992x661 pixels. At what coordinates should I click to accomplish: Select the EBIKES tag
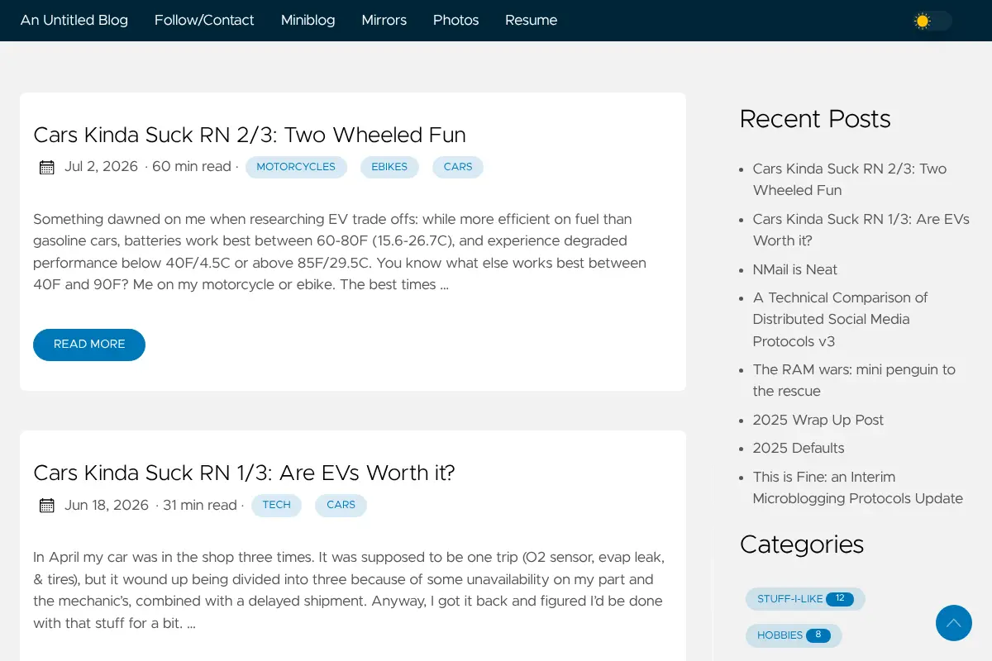click(389, 167)
